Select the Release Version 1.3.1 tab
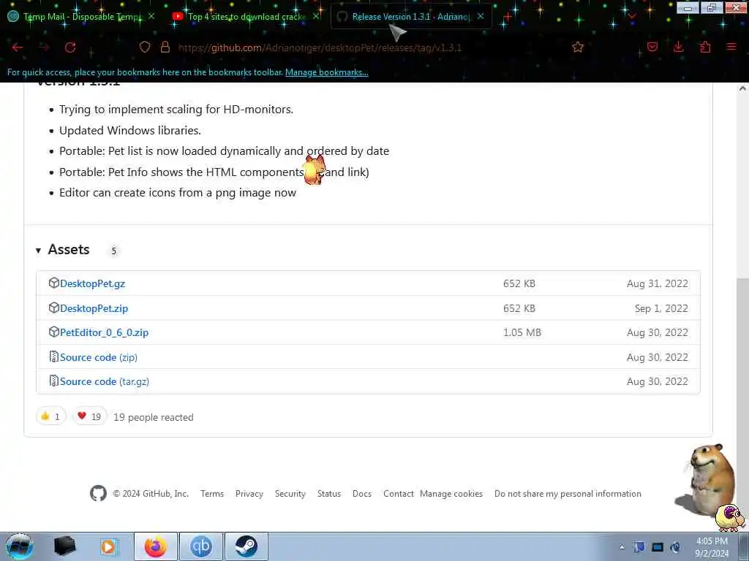 tap(411, 16)
